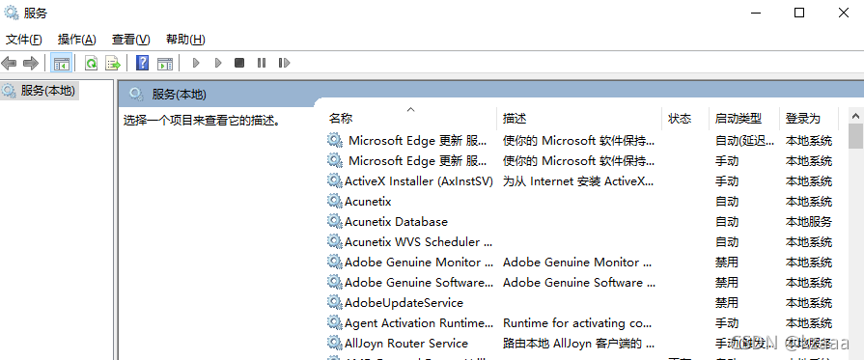Go forward with the toolbar forward arrow
This screenshot has height=360, width=864.
tap(30, 63)
